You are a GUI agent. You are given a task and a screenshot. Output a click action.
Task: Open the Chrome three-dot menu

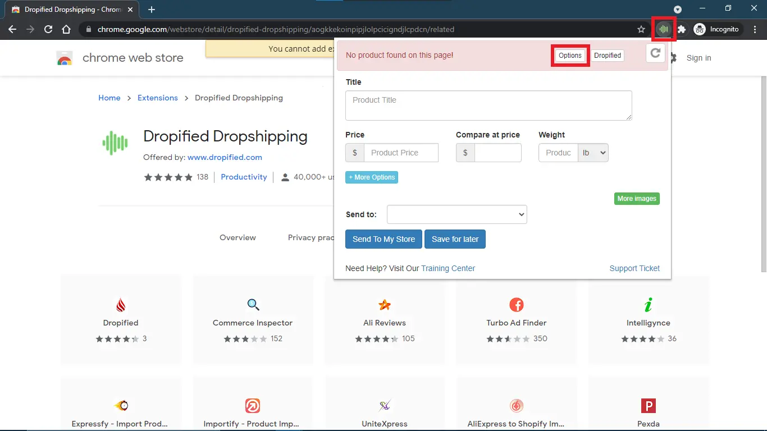[x=755, y=29]
